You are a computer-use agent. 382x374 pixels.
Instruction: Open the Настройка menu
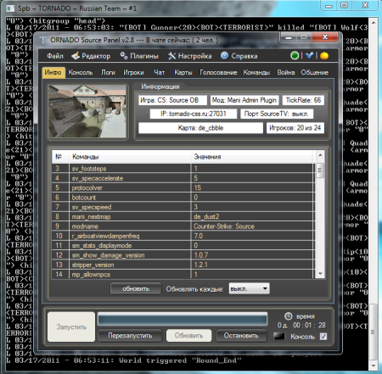pyautogui.click(x=190, y=56)
